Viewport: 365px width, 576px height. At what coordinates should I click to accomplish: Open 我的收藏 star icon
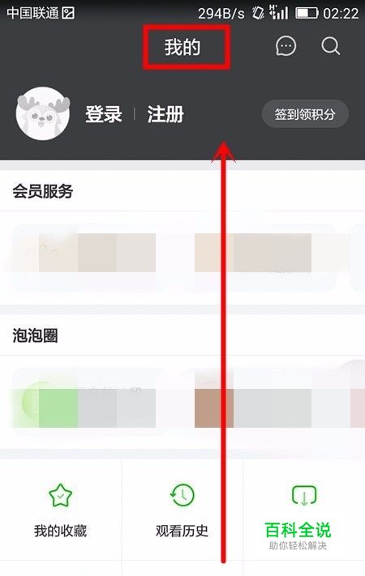pyautogui.click(x=60, y=495)
